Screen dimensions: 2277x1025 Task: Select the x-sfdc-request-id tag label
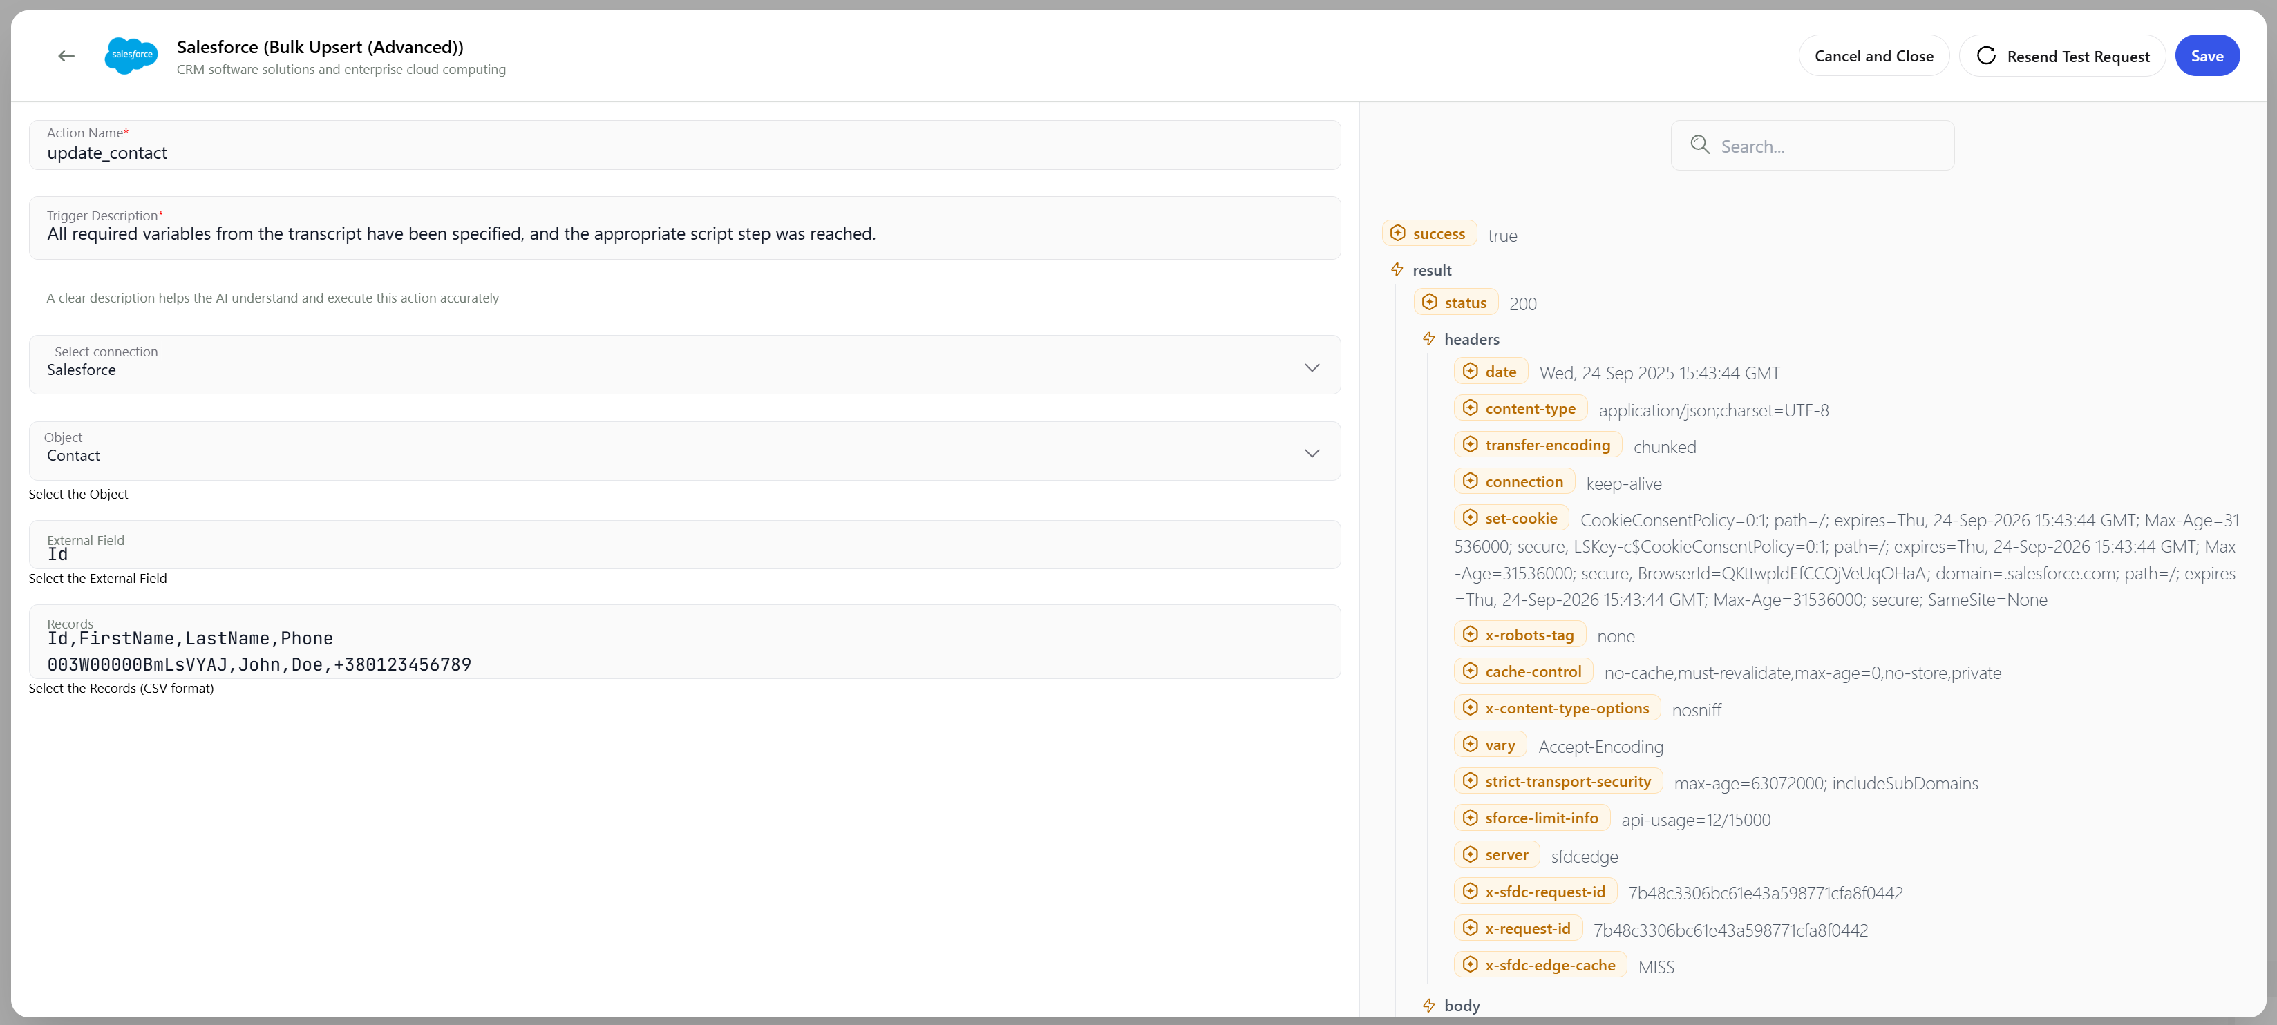pos(1544,892)
